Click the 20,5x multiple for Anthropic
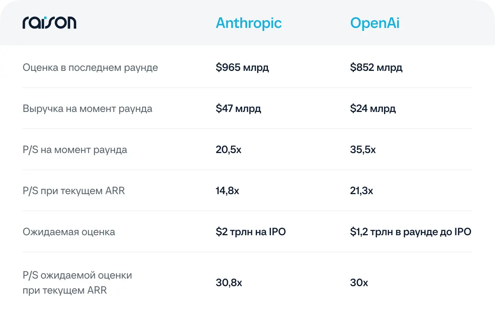The height and width of the screenshot is (314, 495). 229,150
